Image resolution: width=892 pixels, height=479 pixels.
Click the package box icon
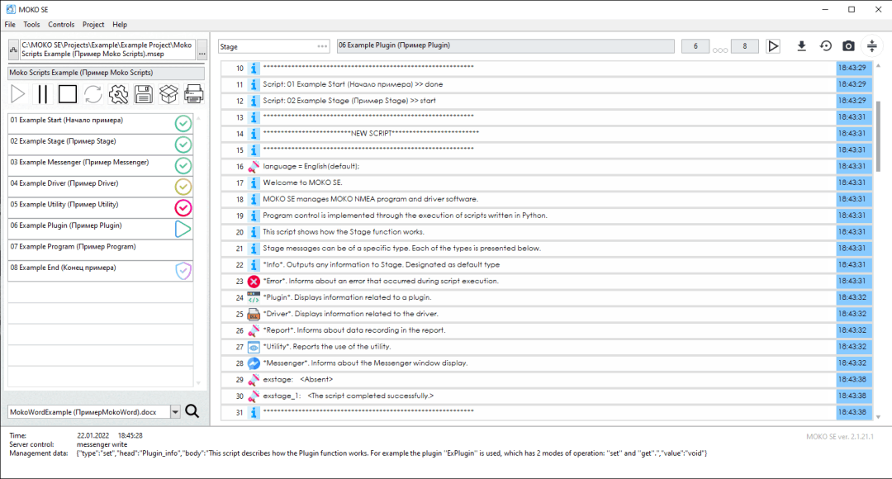click(168, 94)
